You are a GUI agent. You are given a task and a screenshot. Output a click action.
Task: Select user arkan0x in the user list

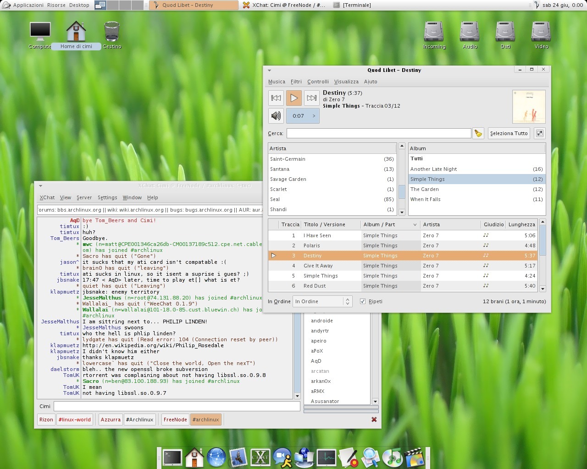click(337, 381)
